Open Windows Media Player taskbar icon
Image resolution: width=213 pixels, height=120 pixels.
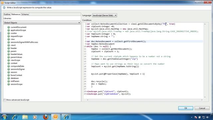(35, 117)
